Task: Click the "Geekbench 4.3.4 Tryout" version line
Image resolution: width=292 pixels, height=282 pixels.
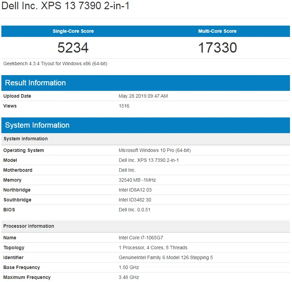Action: pyautogui.click(x=55, y=64)
